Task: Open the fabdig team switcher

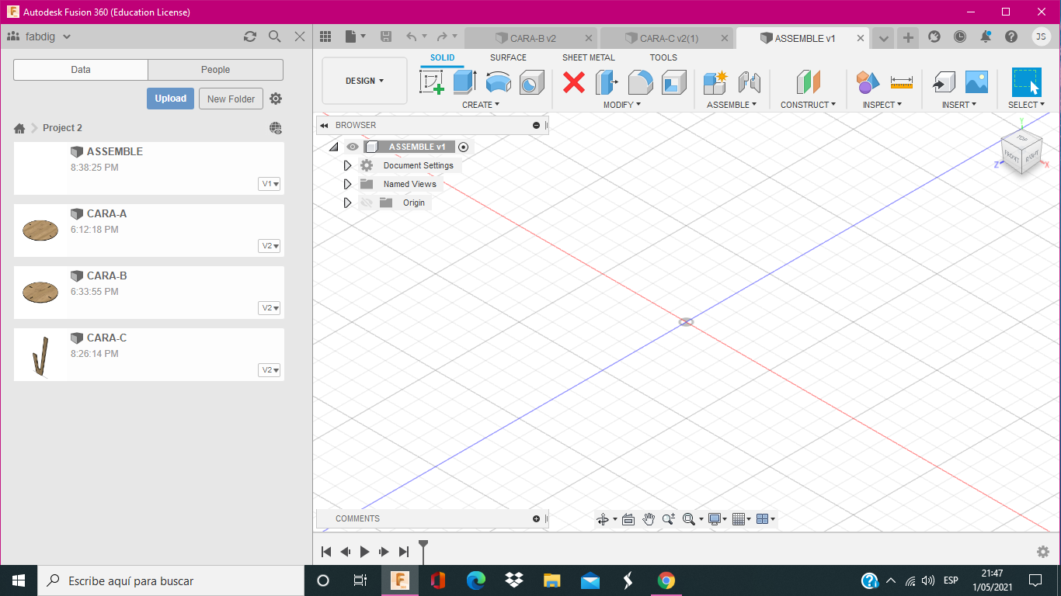Action: (x=40, y=36)
